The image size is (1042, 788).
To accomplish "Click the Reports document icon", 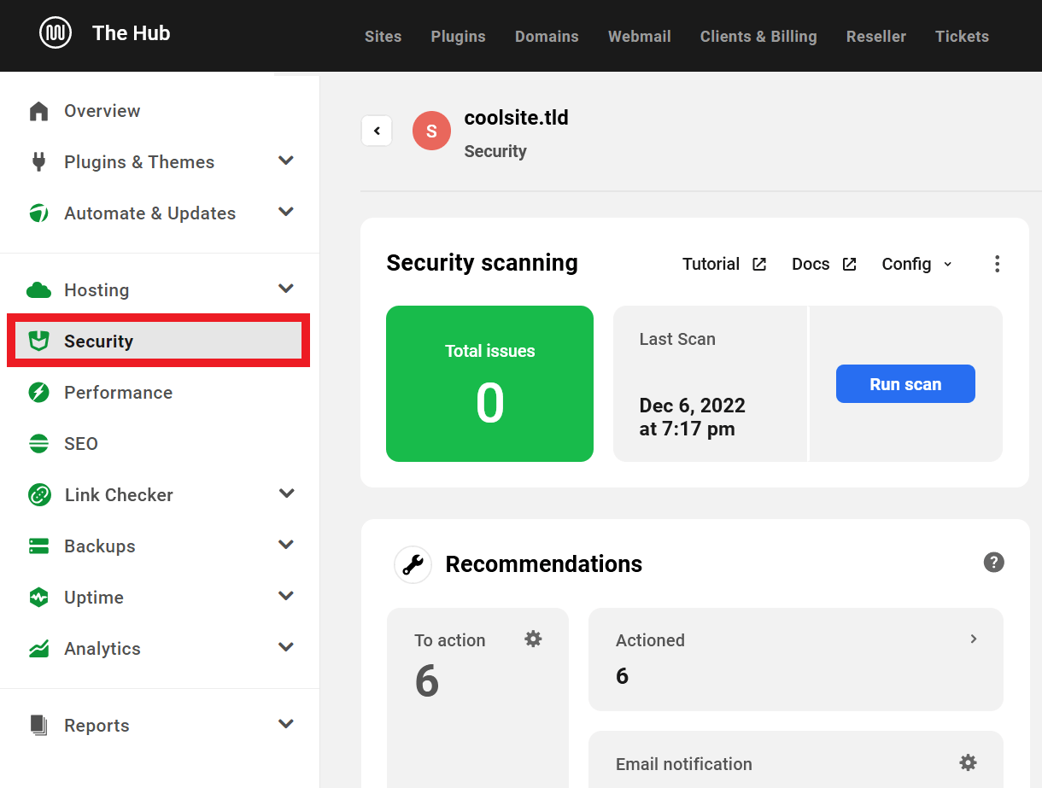I will tap(38, 726).
